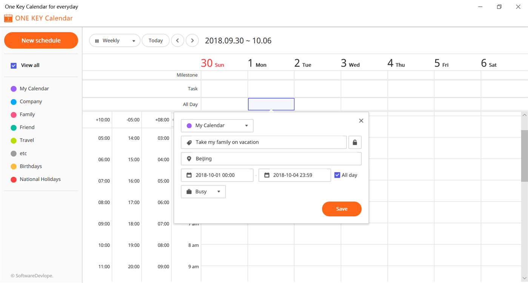Click the briefcase icon beside Busy

(189, 191)
